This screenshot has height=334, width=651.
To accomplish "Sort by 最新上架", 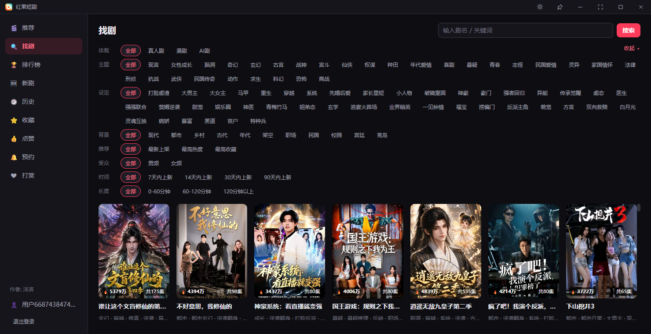I will point(159,149).
